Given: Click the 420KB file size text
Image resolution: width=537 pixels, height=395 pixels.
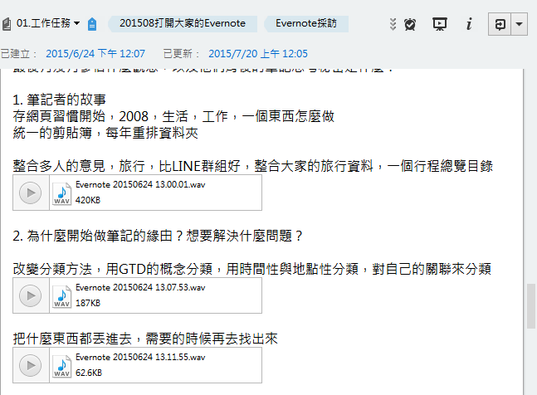Looking at the screenshot, I should 88,200.
